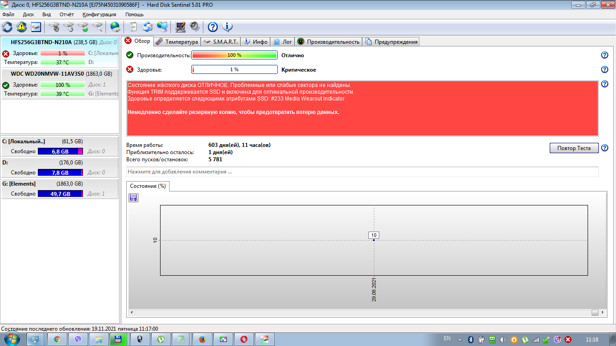Switch to the Производительность tab
Viewport: 616px width, 346px height.
(328, 42)
